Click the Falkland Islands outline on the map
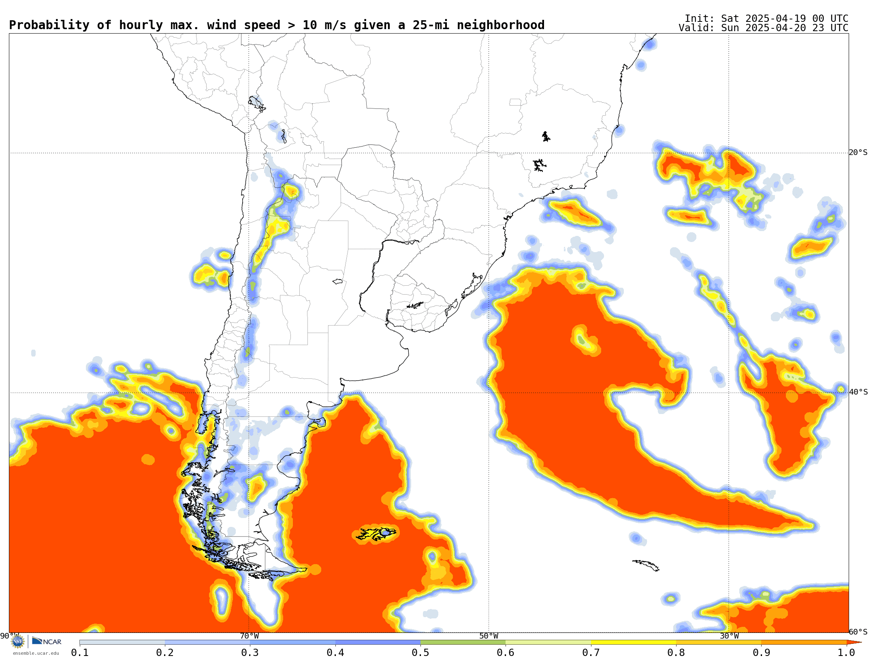The image size is (875, 658). (376, 533)
